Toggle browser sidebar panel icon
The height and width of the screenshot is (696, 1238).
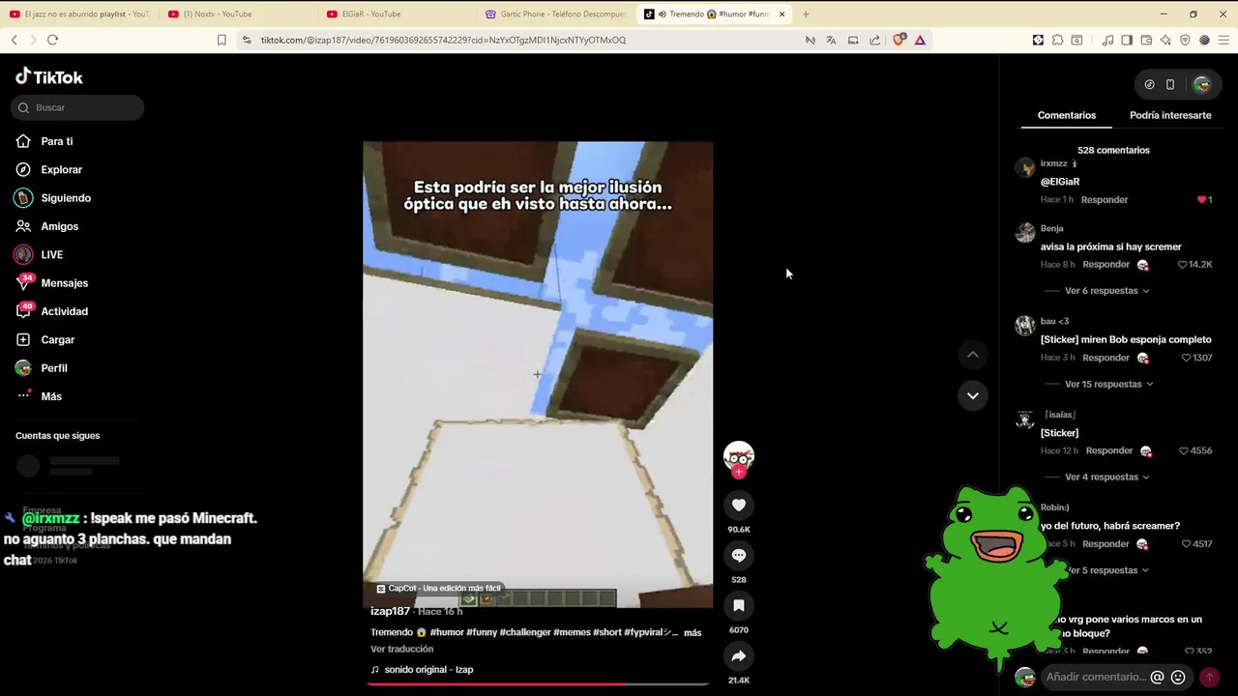point(1127,40)
